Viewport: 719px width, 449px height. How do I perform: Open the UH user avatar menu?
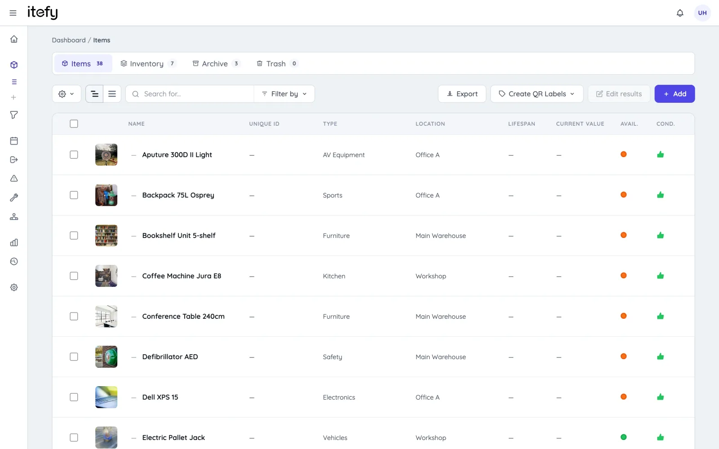click(702, 13)
